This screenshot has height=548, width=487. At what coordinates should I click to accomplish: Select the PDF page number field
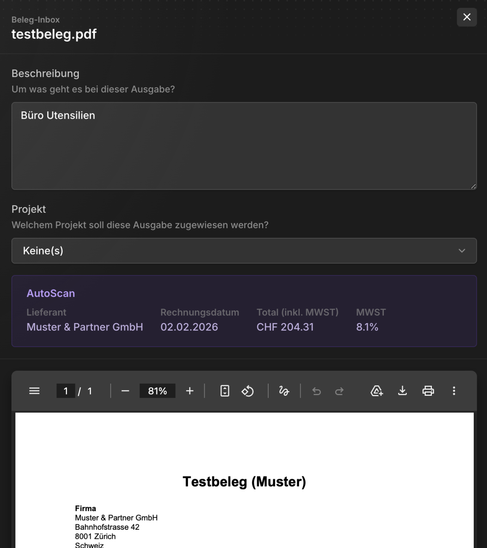click(66, 391)
